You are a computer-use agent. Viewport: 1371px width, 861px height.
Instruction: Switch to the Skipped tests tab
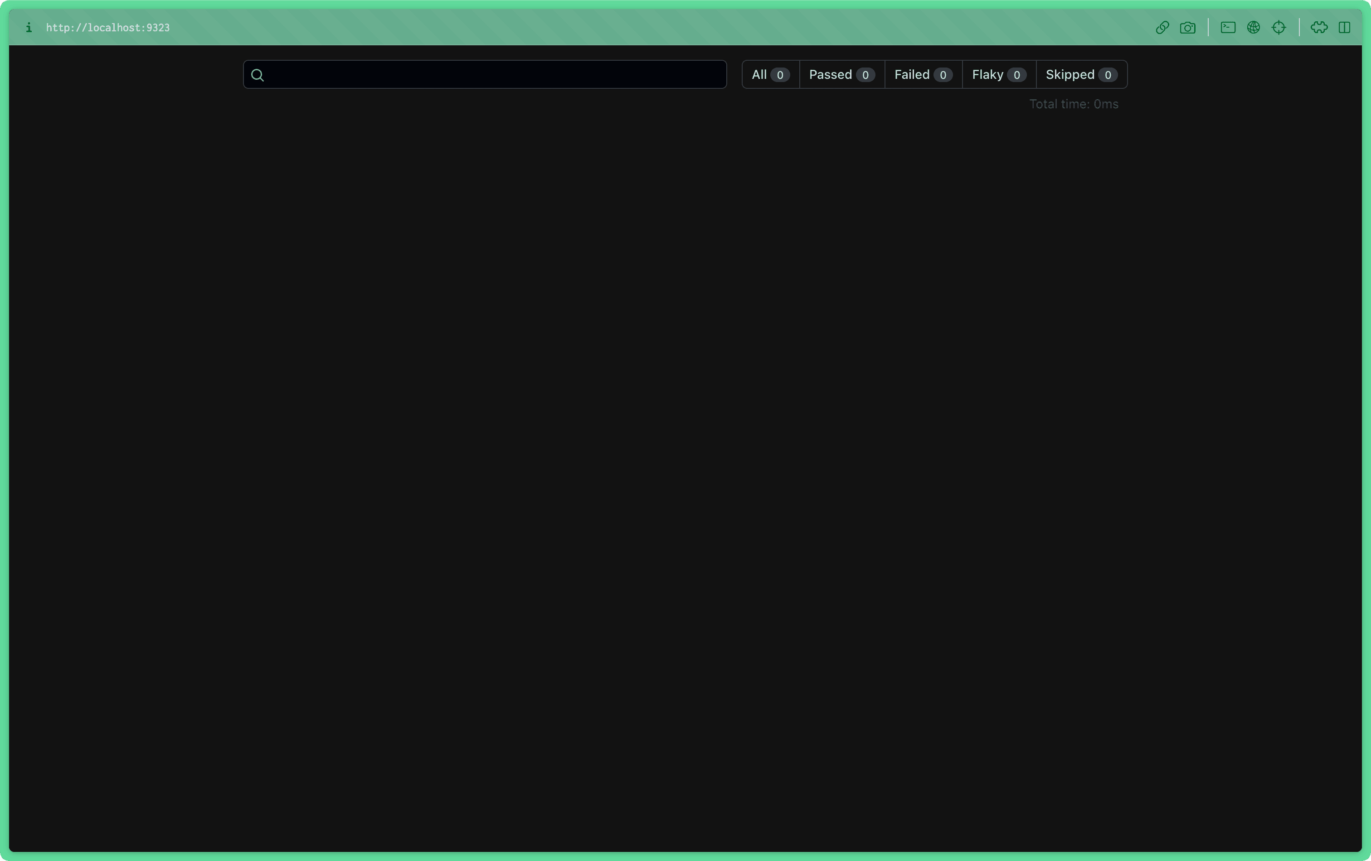pos(1080,74)
